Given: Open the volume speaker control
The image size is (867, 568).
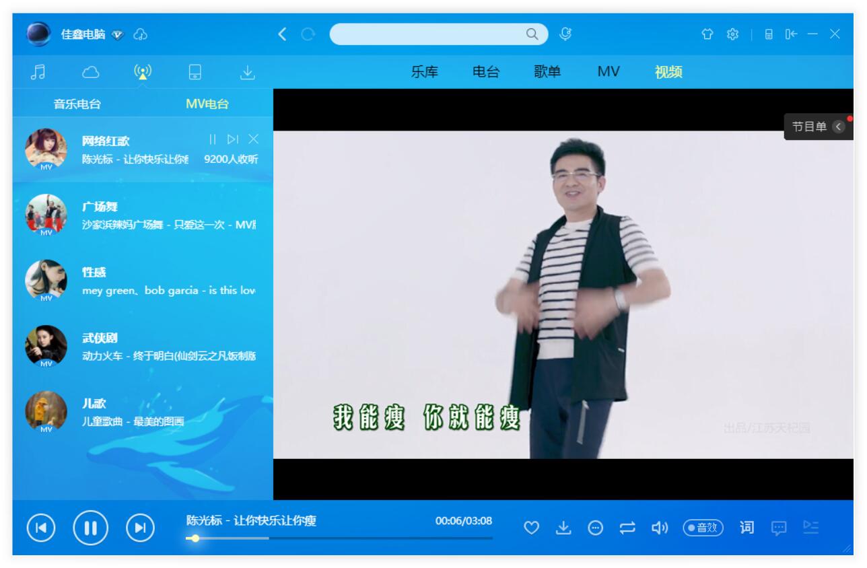Looking at the screenshot, I should point(660,528).
